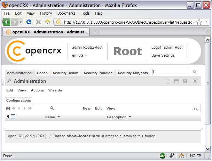Image resolution: width=212 pixels, height=161 pixels.
Task: Click the vertical scrollbar up arrow
Action: click(x=208, y=40)
